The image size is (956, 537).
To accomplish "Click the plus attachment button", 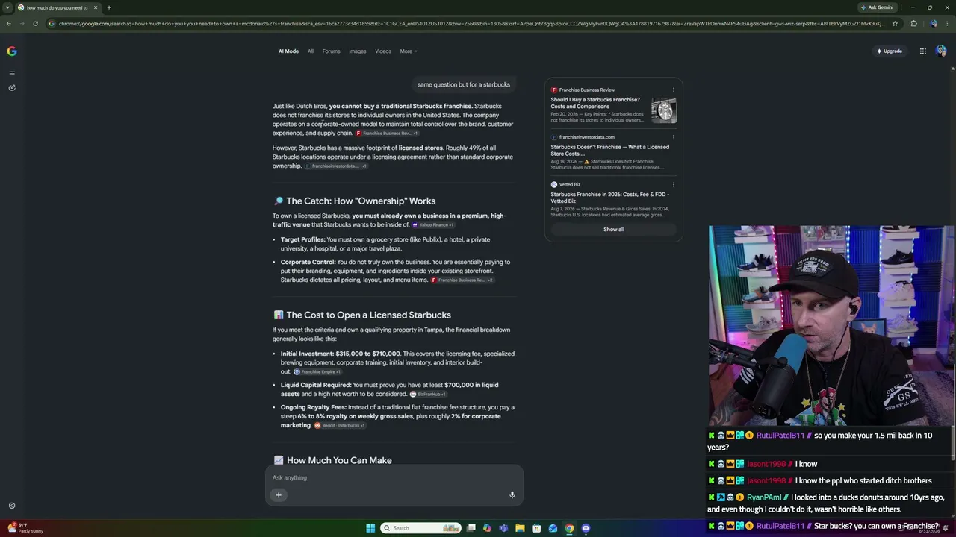I will (x=279, y=495).
